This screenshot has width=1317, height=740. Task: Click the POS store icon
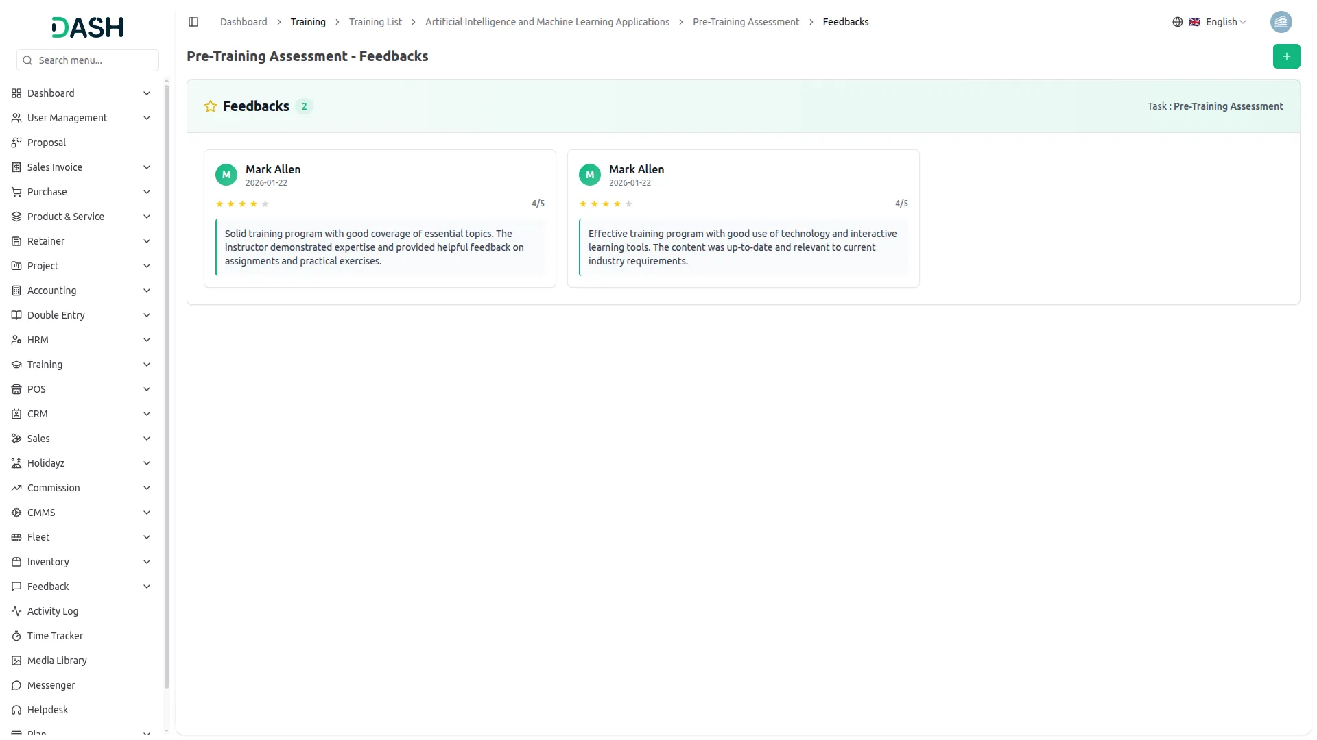pos(16,389)
